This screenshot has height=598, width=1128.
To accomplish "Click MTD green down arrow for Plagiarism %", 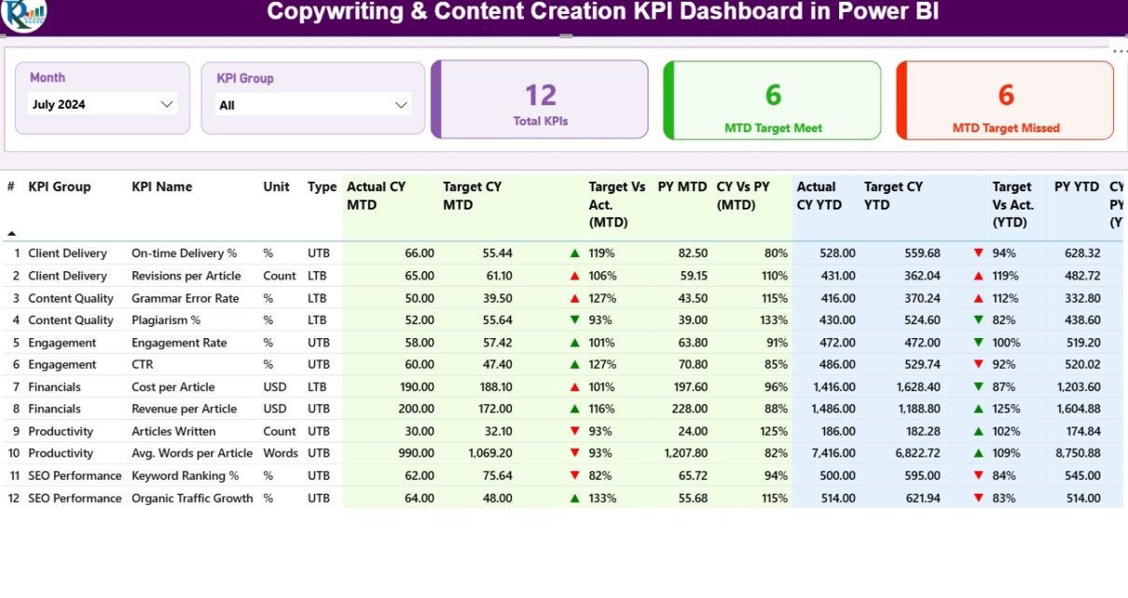I will (x=575, y=320).
